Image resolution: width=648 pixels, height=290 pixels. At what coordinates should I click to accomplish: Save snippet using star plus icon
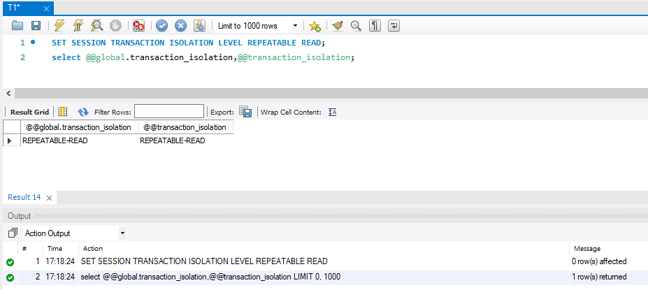pos(315,26)
